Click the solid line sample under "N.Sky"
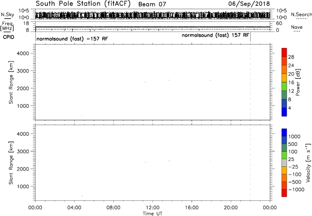The height and width of the screenshot is (216, 312). pos(7,18)
